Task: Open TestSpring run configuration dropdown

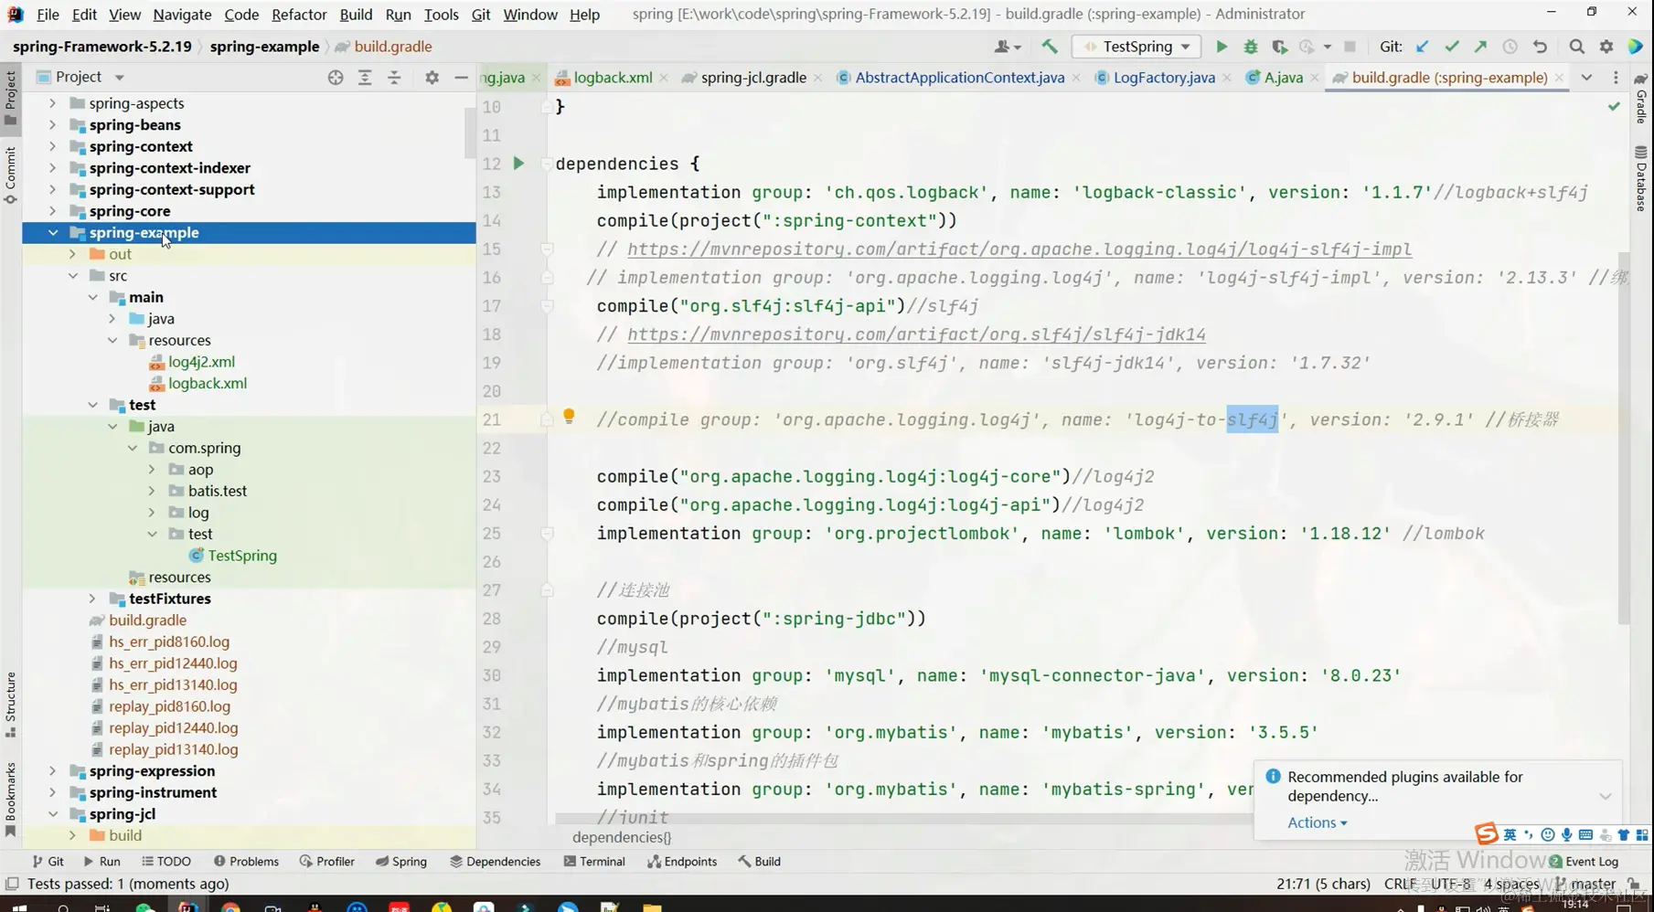Action: (1137, 47)
